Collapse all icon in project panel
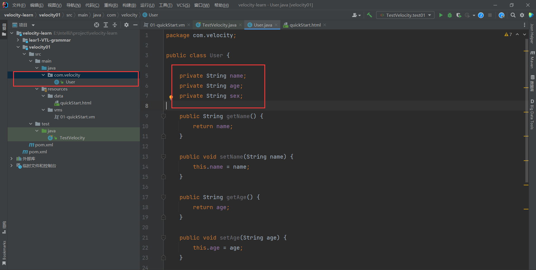 [115, 25]
